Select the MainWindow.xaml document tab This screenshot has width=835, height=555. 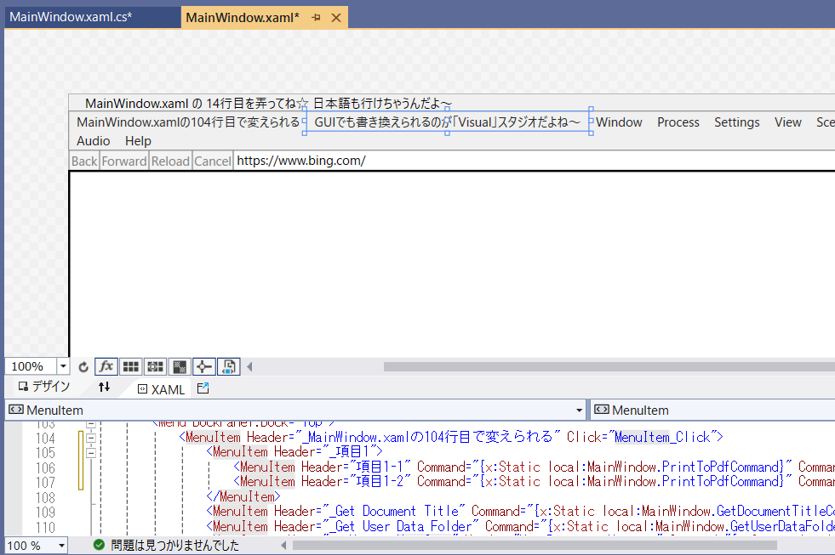pos(243,18)
